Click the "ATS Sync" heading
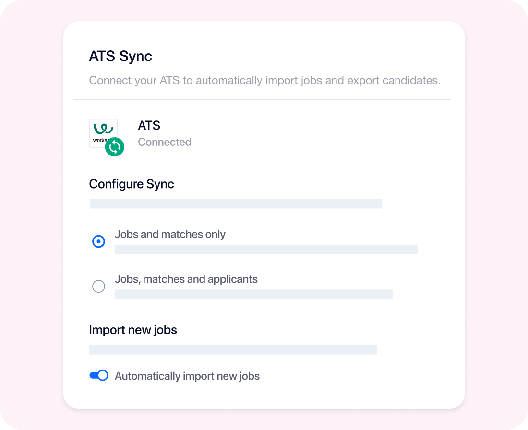 tap(120, 56)
